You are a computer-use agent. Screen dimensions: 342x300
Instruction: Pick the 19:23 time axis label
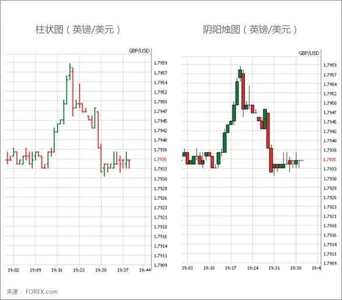pyautogui.click(x=79, y=270)
